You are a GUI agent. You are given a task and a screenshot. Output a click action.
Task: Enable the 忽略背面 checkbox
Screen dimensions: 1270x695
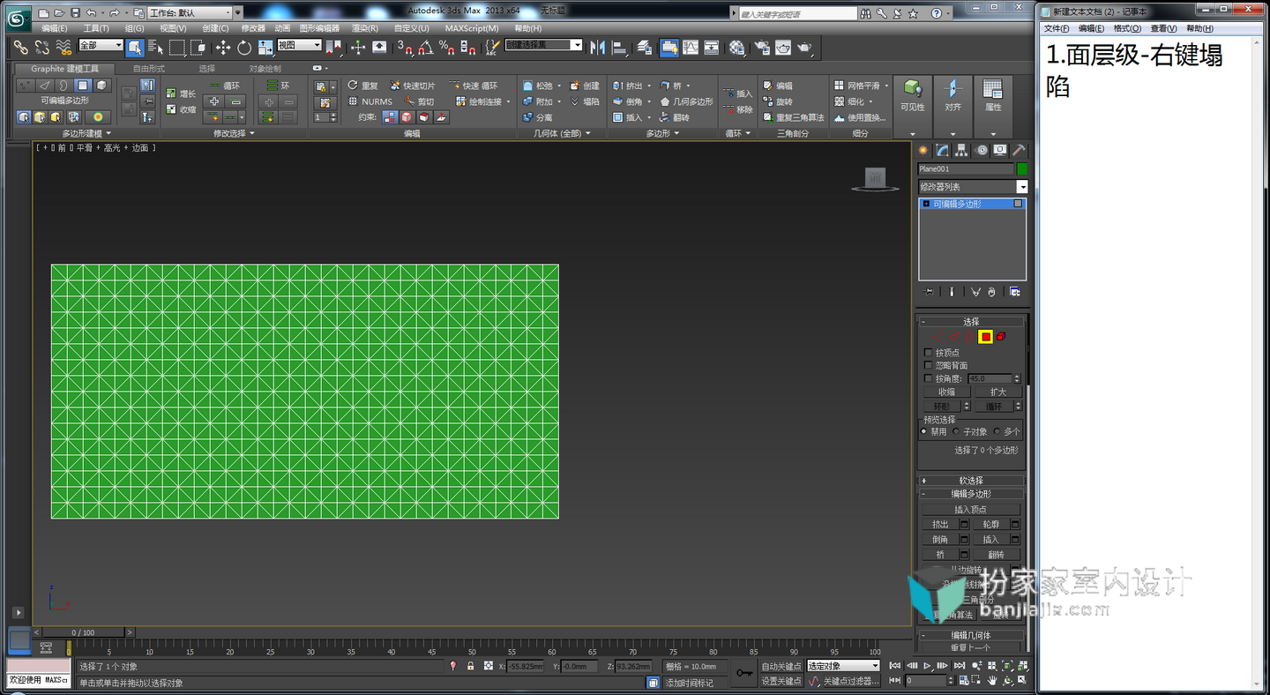(928, 365)
